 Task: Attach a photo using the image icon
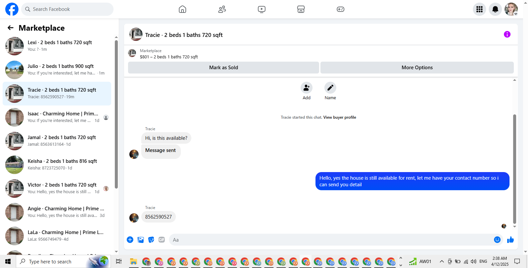tap(141, 240)
